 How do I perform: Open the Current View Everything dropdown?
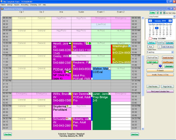click(172, 52)
